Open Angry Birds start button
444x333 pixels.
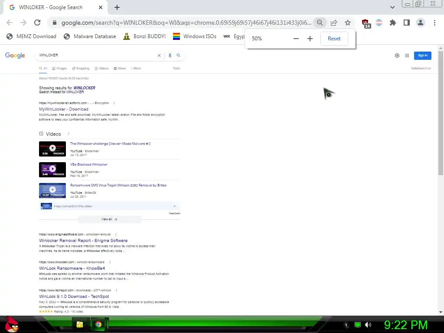click(11, 324)
